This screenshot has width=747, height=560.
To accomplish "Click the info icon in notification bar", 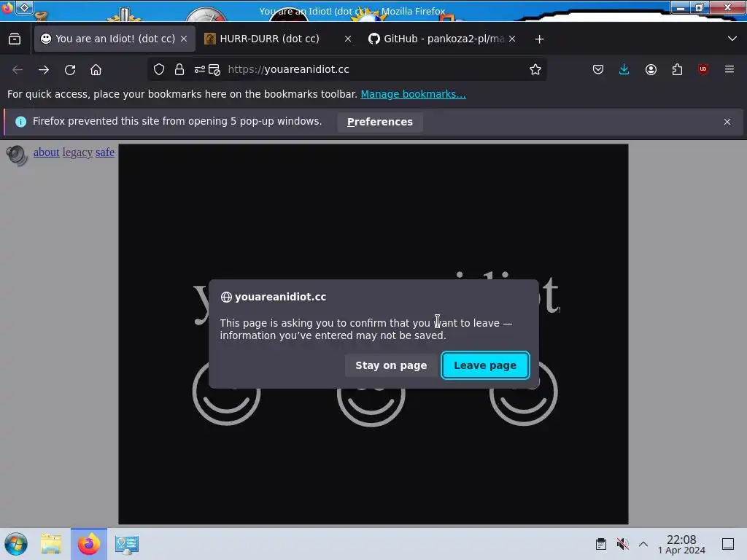I will pyautogui.click(x=20, y=122).
